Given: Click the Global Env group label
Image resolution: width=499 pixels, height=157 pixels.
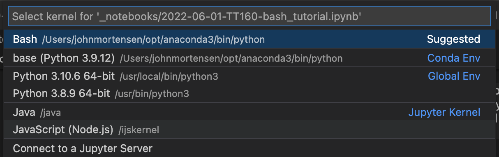Looking at the screenshot, I should (x=454, y=76).
